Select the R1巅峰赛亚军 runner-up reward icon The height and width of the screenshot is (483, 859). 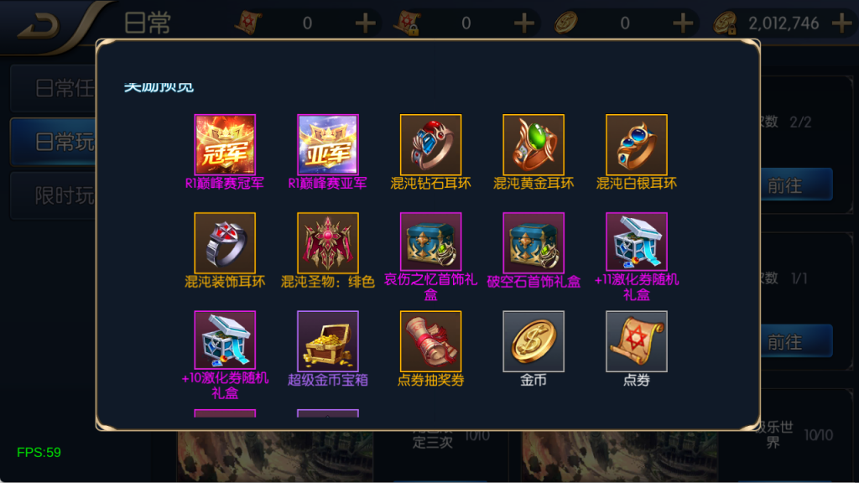328,144
